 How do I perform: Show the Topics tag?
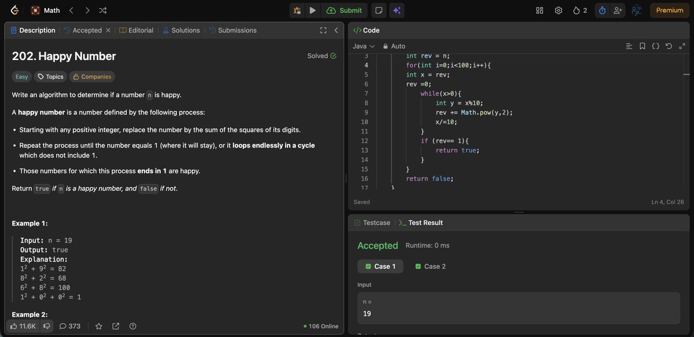click(x=50, y=76)
